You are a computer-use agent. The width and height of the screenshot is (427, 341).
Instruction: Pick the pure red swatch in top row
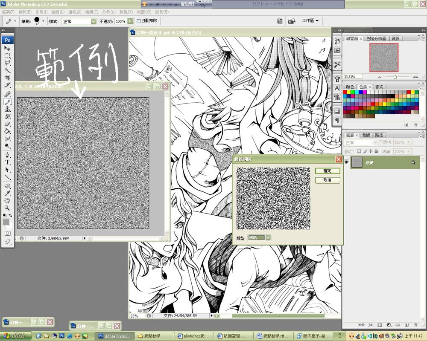345,92
